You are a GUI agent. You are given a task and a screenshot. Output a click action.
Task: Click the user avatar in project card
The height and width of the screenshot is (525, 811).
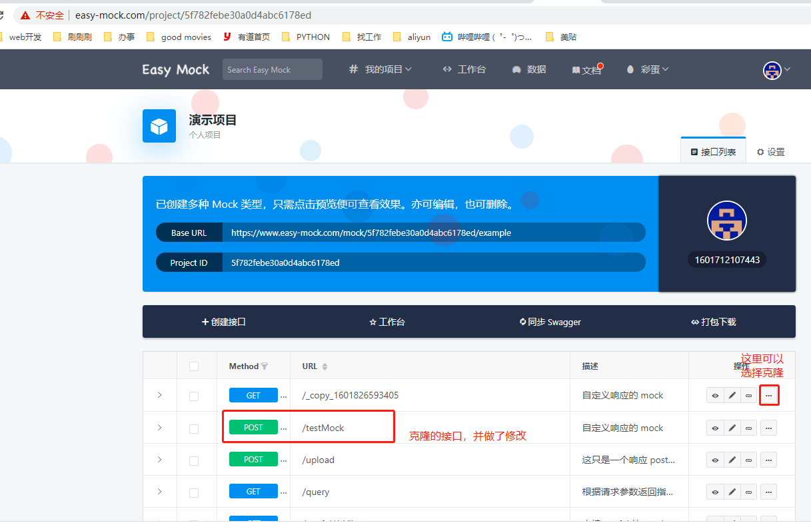click(727, 221)
